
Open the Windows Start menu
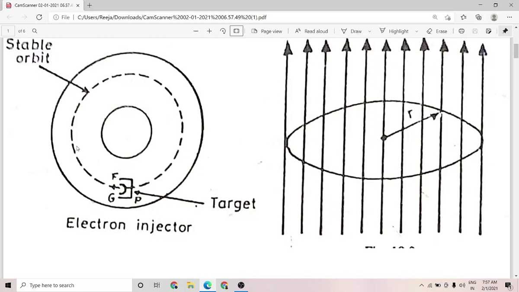coord(8,285)
